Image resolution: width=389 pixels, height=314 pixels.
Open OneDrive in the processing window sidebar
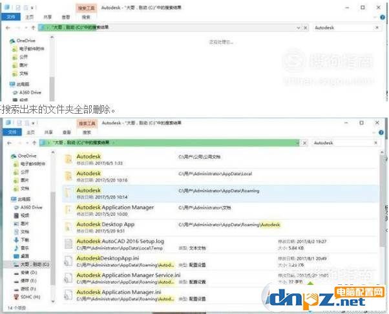tap(23, 41)
